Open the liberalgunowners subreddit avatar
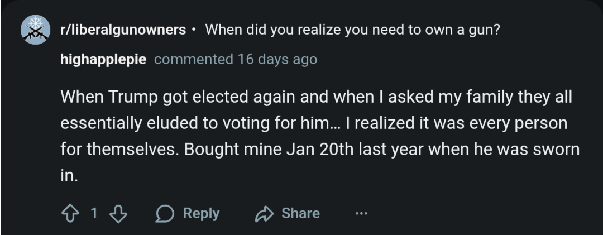 point(35,30)
